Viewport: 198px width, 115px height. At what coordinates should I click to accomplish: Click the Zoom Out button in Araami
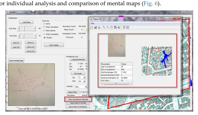(30, 51)
